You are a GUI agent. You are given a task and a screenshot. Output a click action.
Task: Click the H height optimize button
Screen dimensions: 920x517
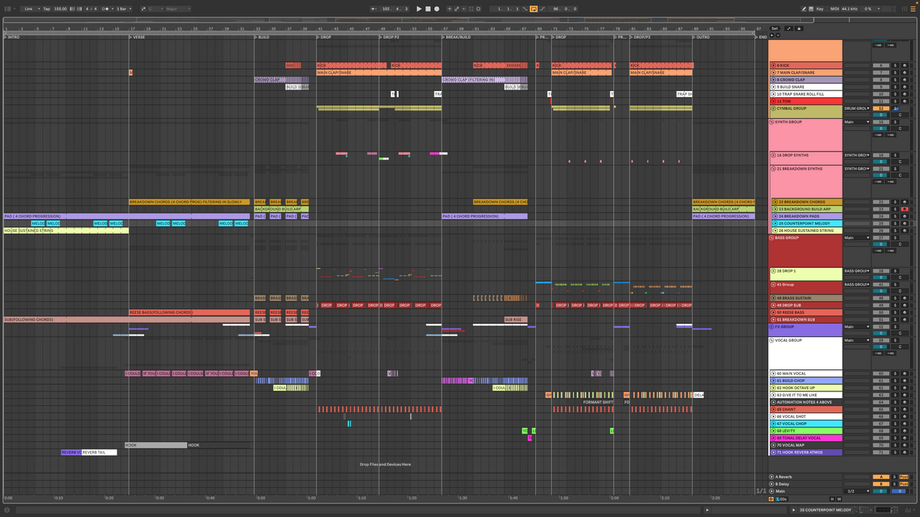(831, 499)
